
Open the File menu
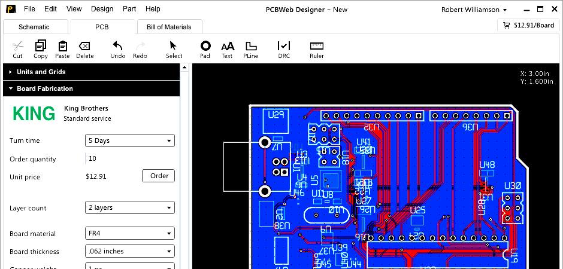(29, 9)
